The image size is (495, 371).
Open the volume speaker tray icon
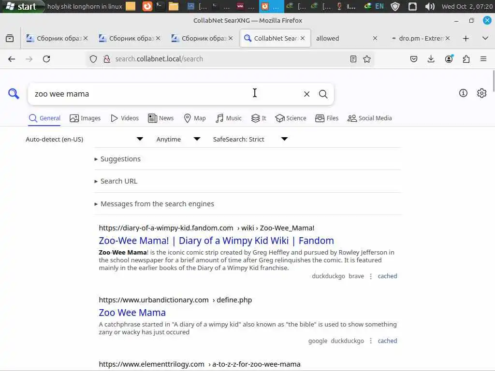pos(430,6)
